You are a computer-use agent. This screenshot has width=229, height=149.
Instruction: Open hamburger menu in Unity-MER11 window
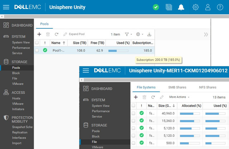[x=86, y=70]
